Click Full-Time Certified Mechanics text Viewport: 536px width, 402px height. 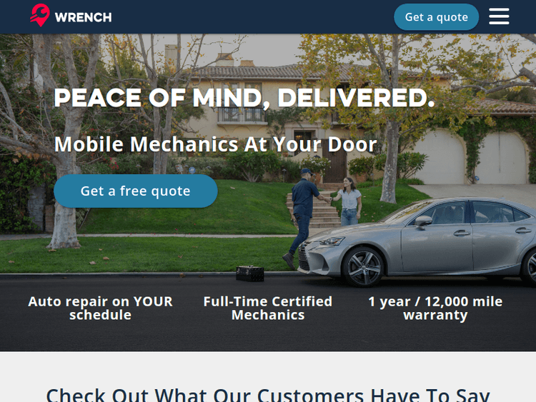pos(268,308)
